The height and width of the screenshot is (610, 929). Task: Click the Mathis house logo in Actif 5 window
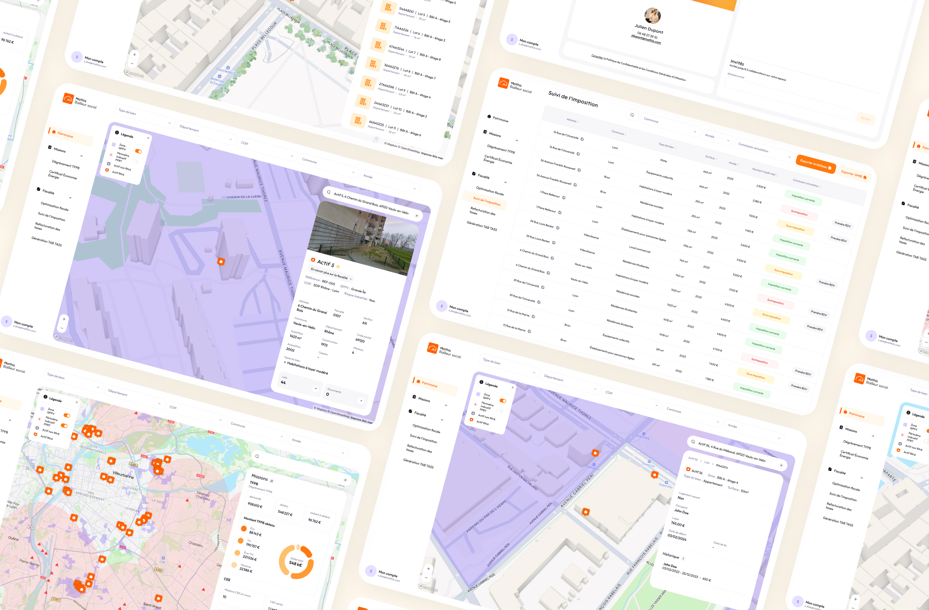click(x=68, y=98)
